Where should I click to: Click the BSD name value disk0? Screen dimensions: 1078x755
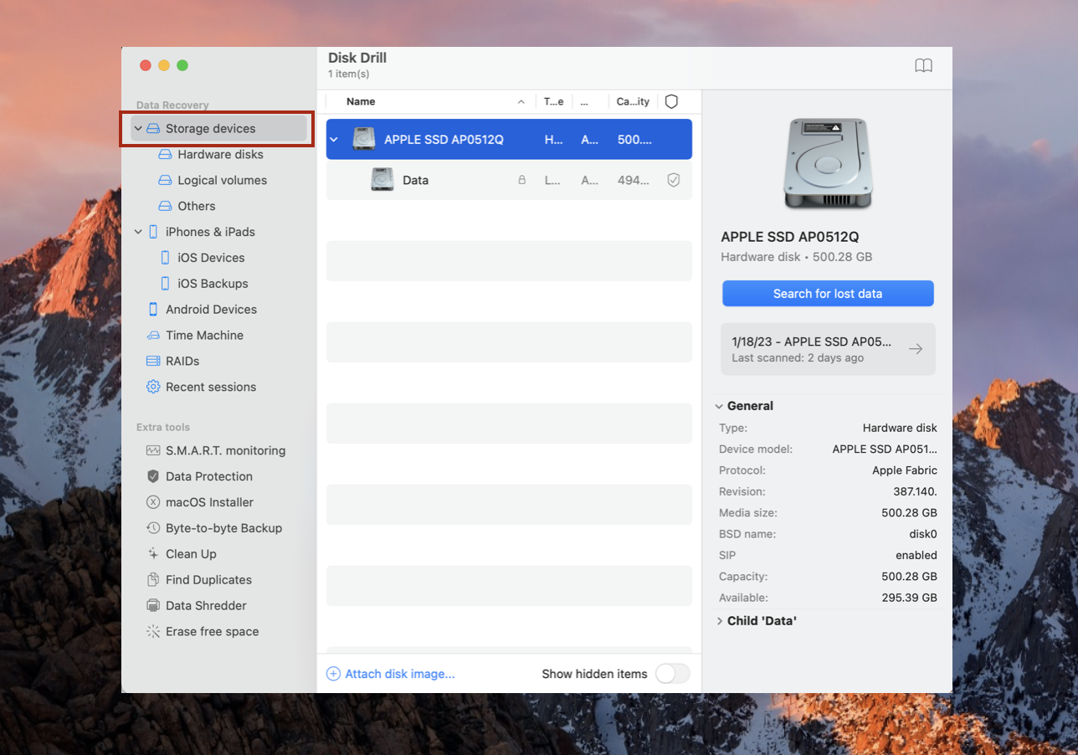coord(923,534)
